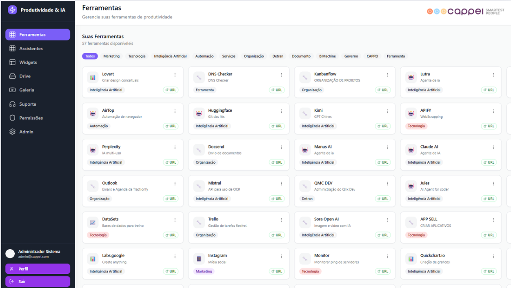This screenshot has height=288, width=511.
Task: Expand the Kanbanflow card options menu
Action: [x=387, y=75]
